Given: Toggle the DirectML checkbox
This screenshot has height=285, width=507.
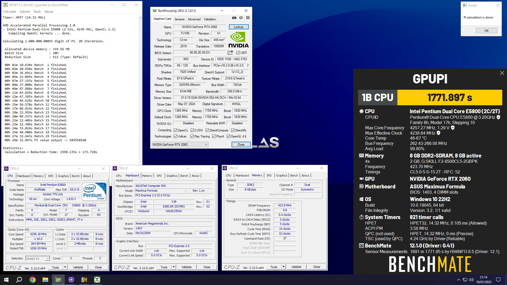Looking at the screenshot, I should [233, 130].
